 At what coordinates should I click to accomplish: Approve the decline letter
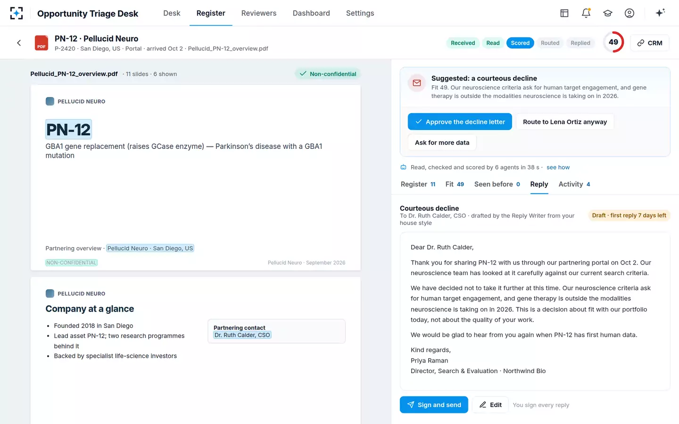pos(460,122)
